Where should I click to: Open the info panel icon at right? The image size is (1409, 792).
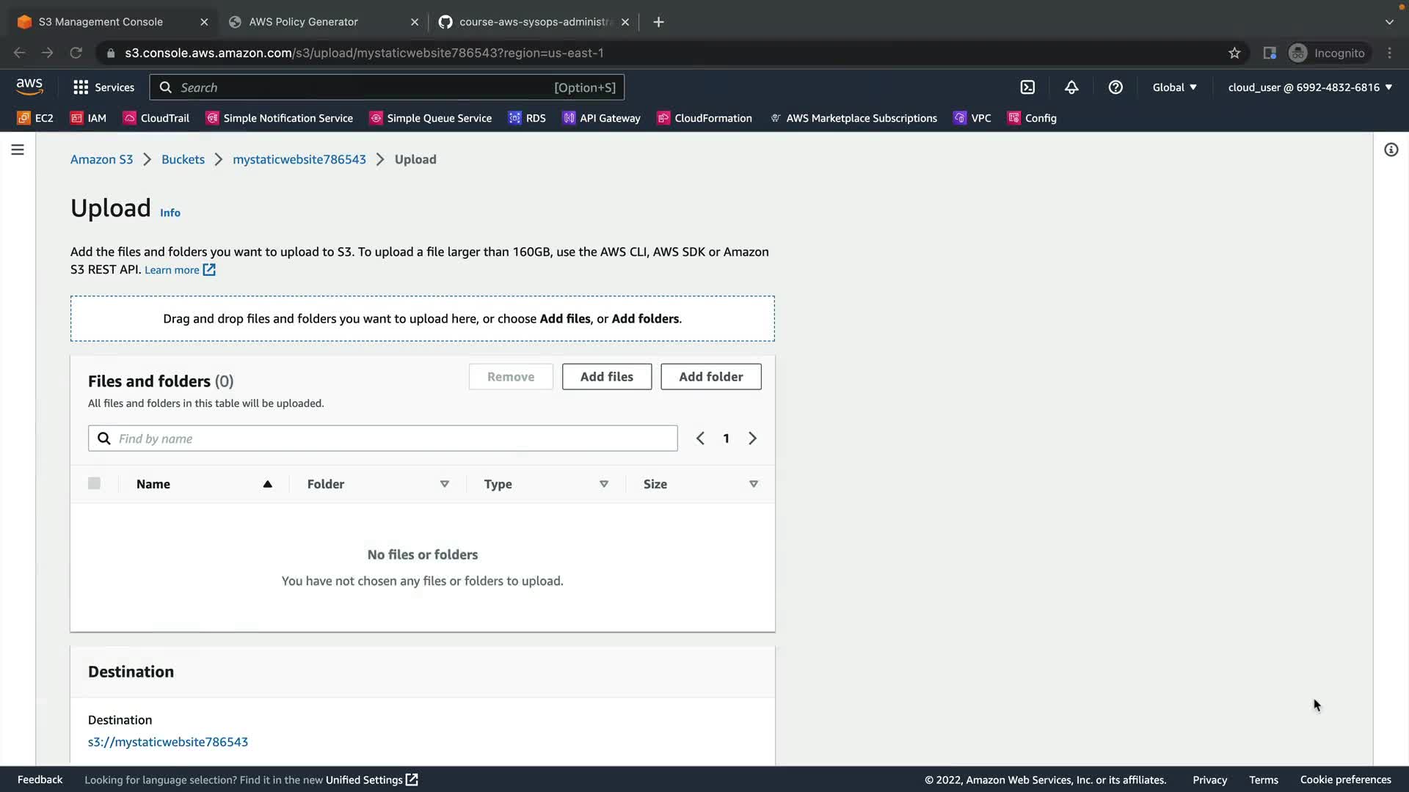pyautogui.click(x=1391, y=150)
